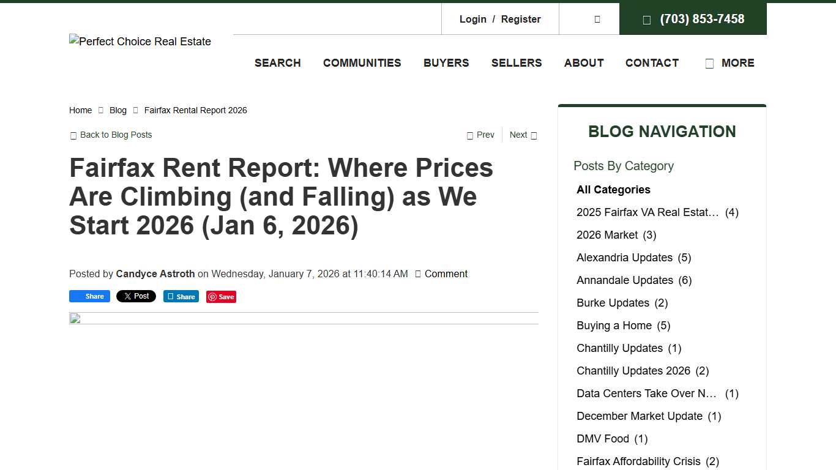Click the phone icon beside (703) 853-7458
Viewport: 836px width, 470px height.
point(647,19)
